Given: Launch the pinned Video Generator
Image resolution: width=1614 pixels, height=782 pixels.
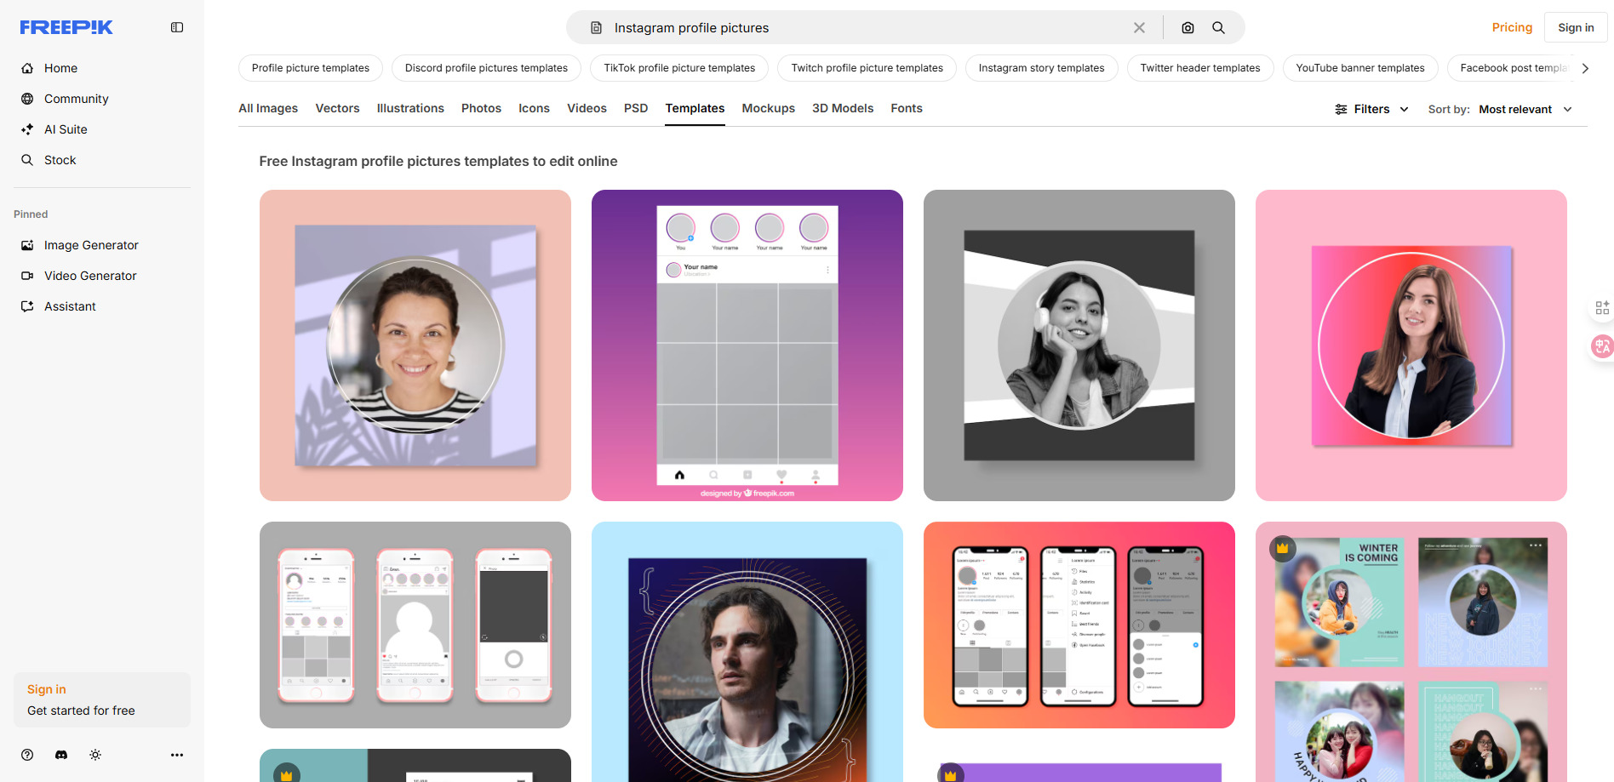Looking at the screenshot, I should [x=90, y=276].
